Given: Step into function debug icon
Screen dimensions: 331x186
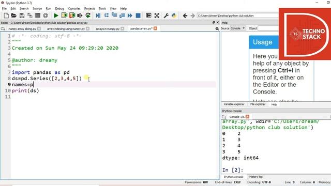Looking at the screenshot, I should click(x=114, y=15).
